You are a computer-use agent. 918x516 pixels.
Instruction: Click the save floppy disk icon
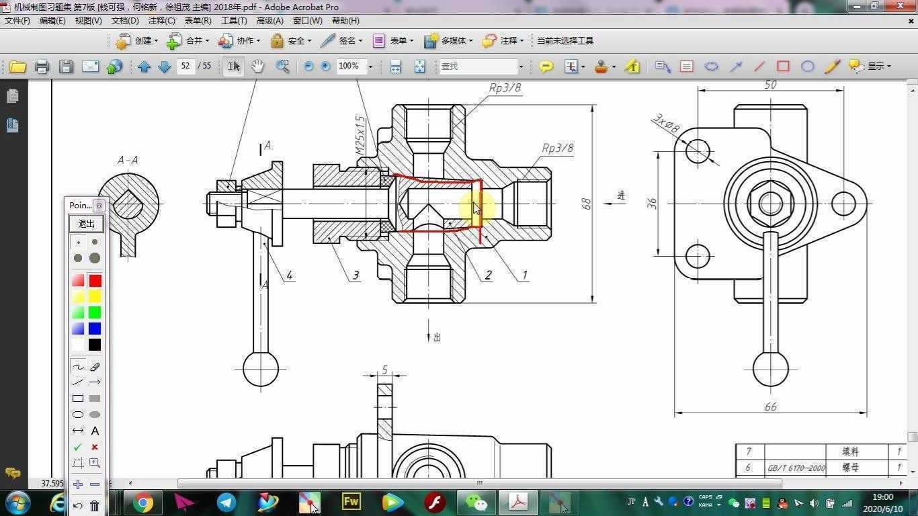pos(66,67)
